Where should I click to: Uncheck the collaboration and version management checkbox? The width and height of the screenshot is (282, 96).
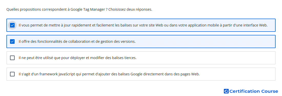[x=12, y=42]
